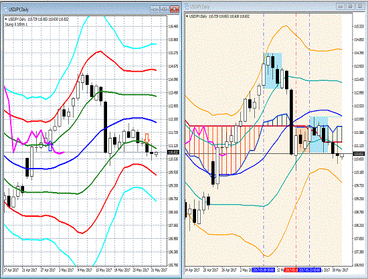
Task: Restore the right USDJPY,Daily chart window
Action: [350, 6]
